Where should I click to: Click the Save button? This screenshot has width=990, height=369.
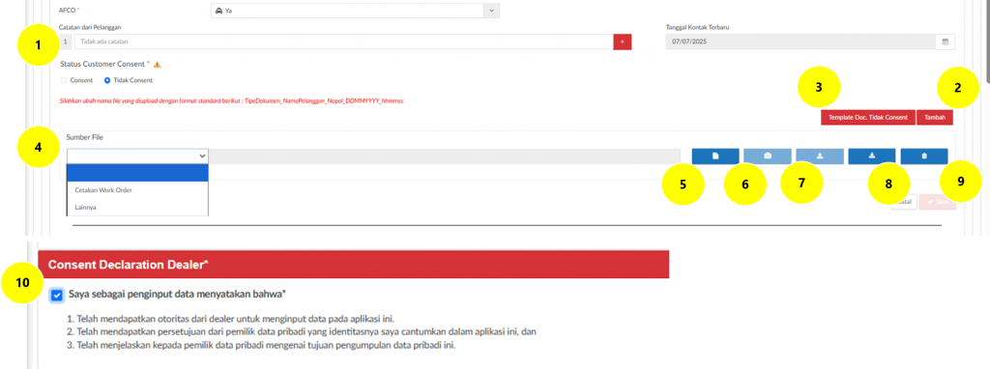938,202
